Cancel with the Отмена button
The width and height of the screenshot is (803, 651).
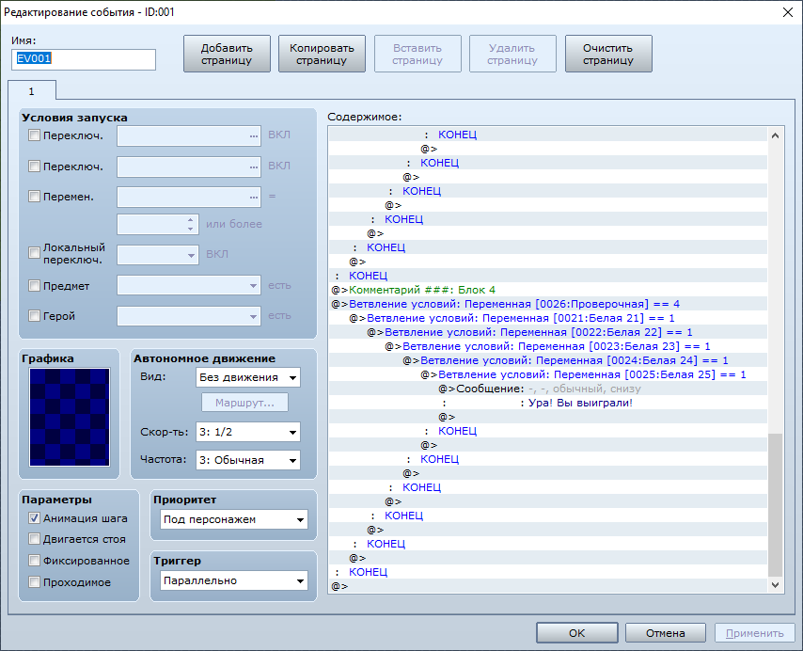(665, 633)
